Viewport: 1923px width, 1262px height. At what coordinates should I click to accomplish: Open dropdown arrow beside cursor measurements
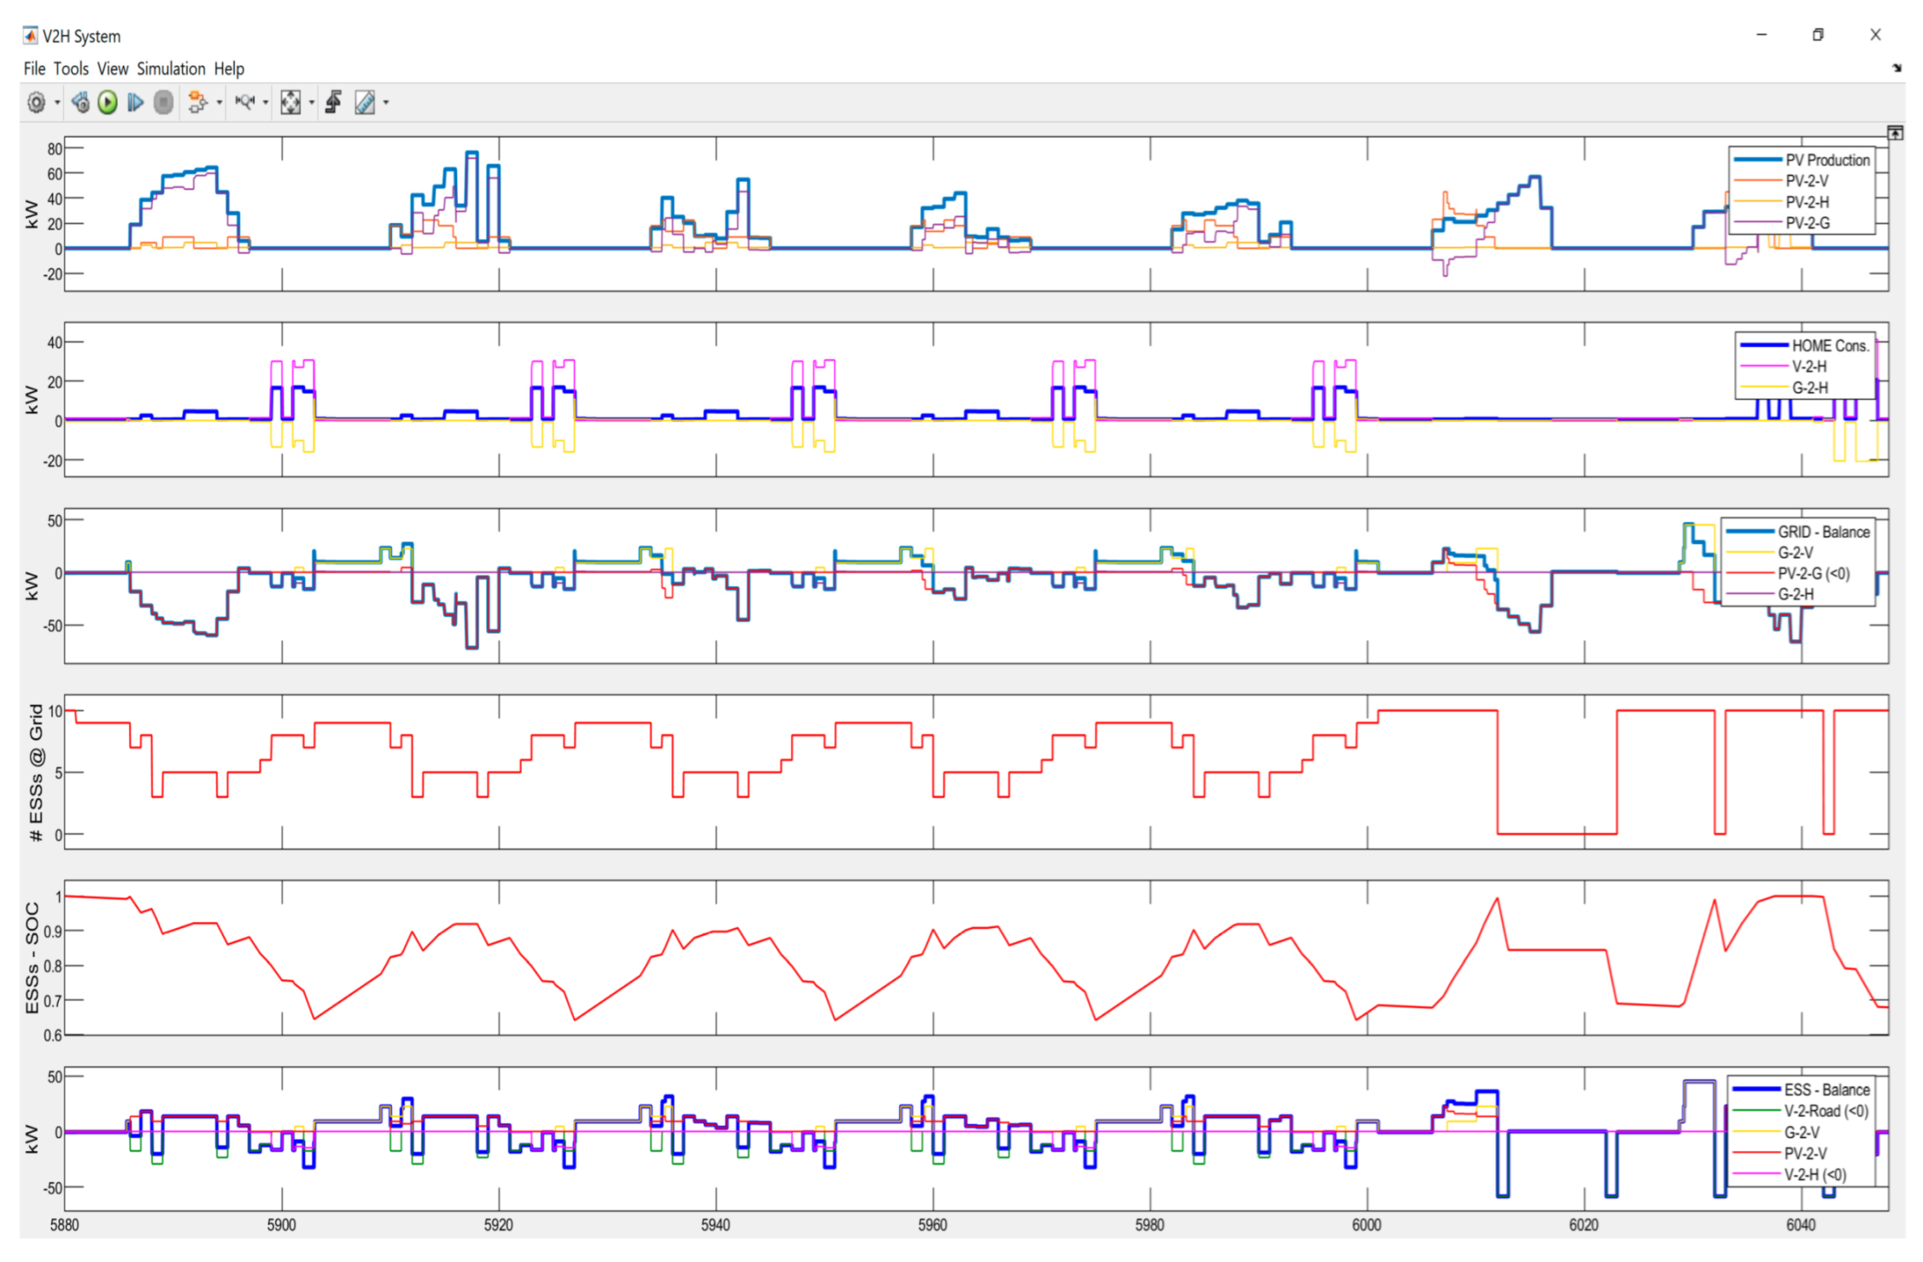[x=386, y=102]
